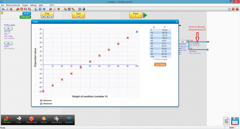Collapse the Fold branch minus box
The width and height of the screenshot is (240, 129).
[x=188, y=40]
